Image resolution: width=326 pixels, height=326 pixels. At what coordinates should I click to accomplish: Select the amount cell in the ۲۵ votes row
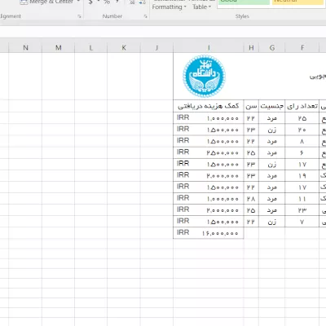[x=209, y=118]
